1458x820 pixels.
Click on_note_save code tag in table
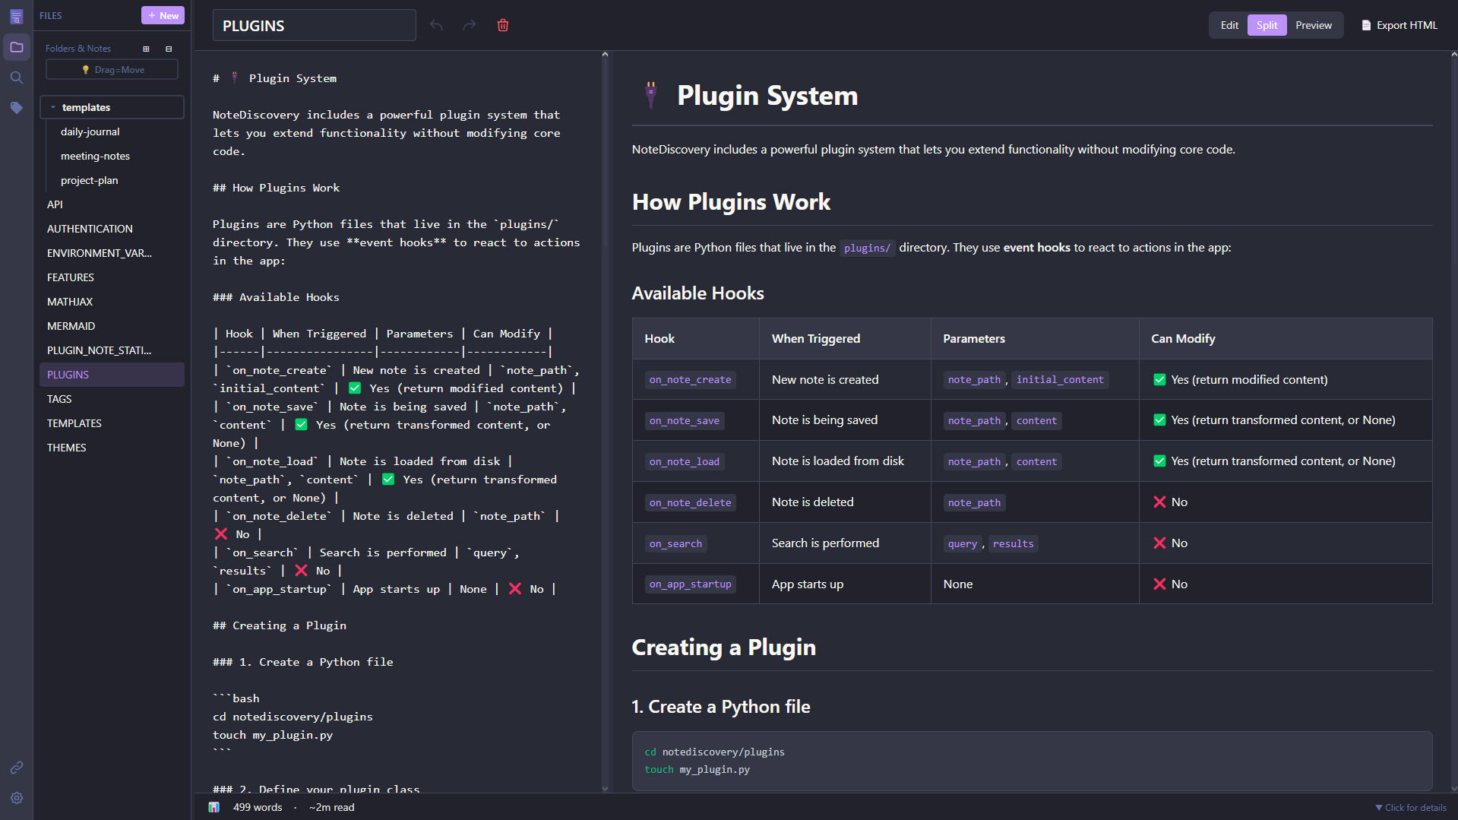(685, 421)
